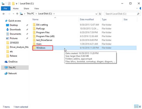
Task: Click the pin icon next to Pictures
Action: pyautogui.click(x=27, y=38)
